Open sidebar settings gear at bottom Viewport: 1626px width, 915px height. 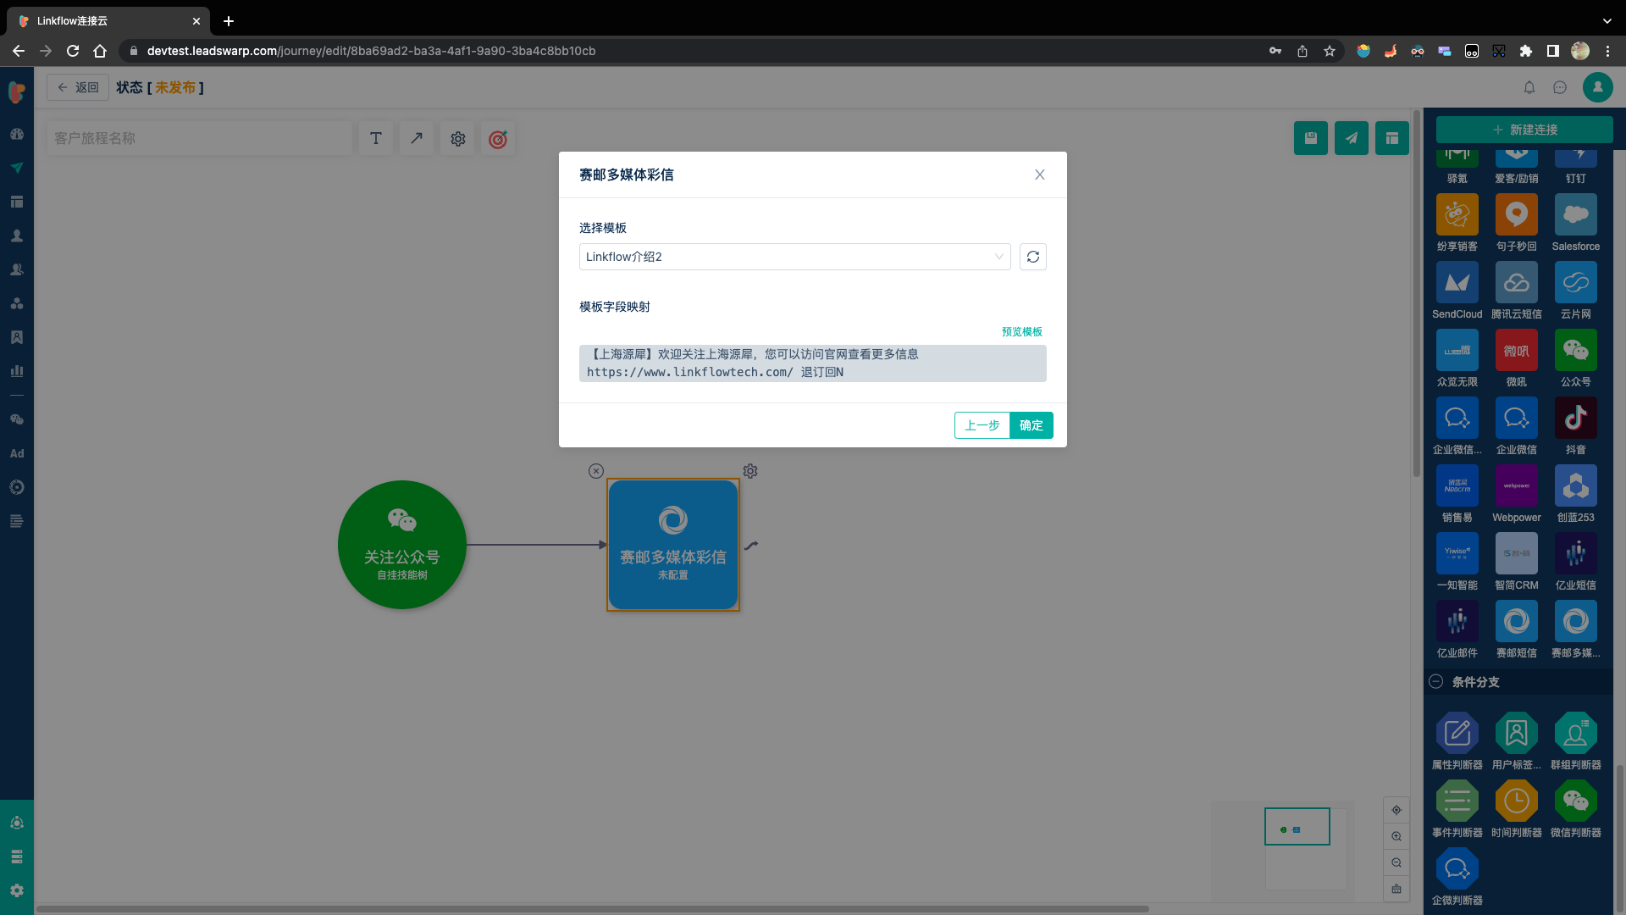click(17, 890)
